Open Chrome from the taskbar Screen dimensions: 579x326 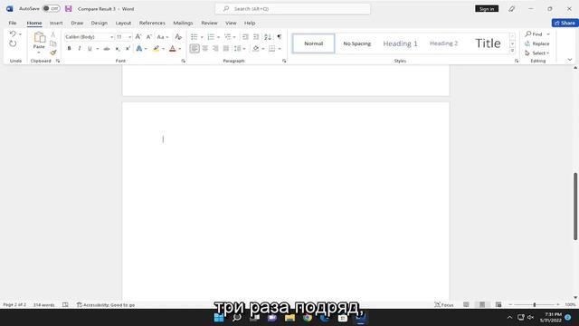tap(308, 318)
